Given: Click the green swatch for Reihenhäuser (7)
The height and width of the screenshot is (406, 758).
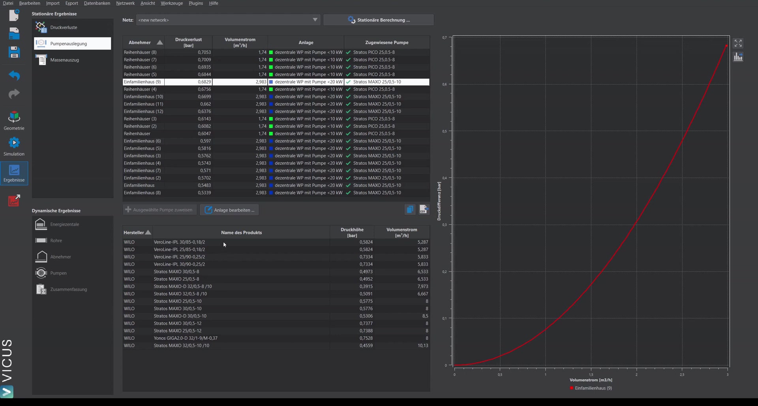Looking at the screenshot, I should [x=271, y=60].
